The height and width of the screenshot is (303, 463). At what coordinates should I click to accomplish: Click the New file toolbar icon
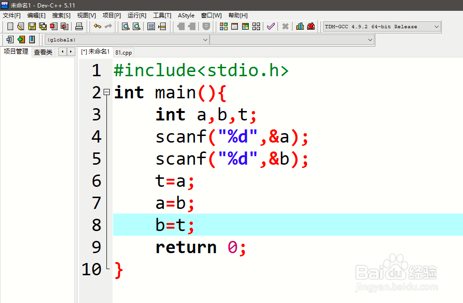point(10,26)
